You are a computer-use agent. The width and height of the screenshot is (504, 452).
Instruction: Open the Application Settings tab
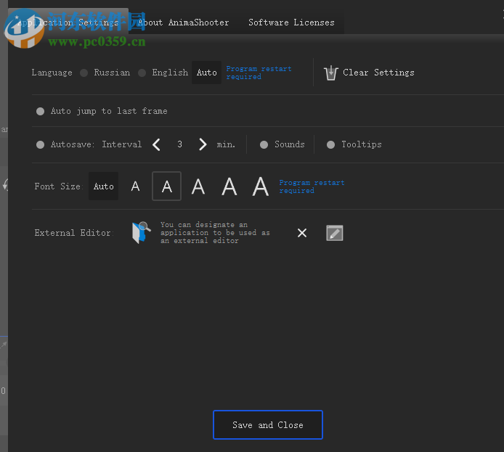[68, 22]
